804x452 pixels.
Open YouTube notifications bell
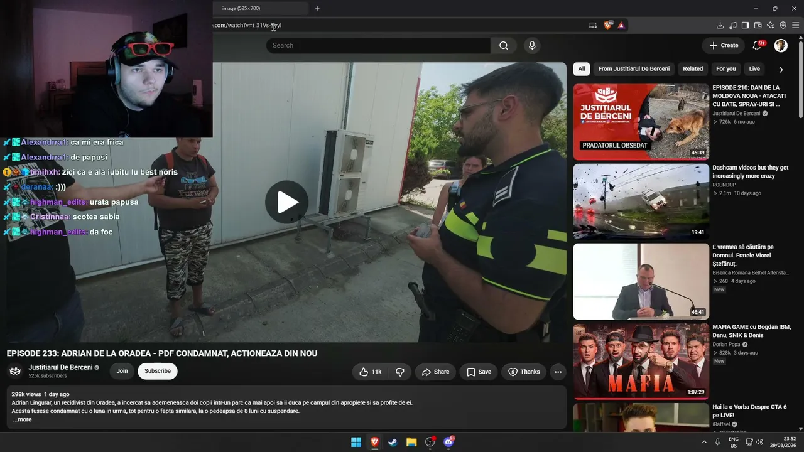tap(757, 45)
